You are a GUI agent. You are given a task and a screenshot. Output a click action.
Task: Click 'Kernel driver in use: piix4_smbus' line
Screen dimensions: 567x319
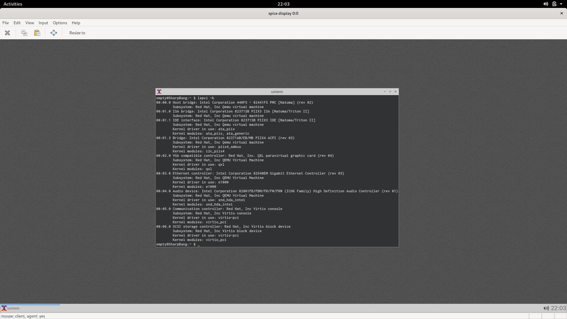pyautogui.click(x=207, y=147)
